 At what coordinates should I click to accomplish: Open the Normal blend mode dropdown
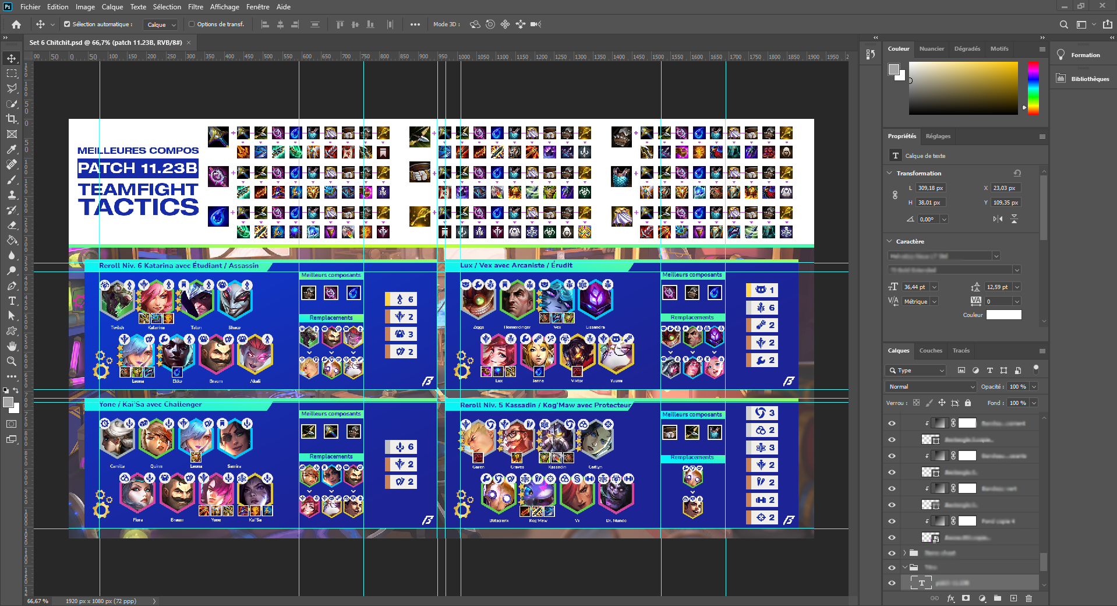point(931,387)
